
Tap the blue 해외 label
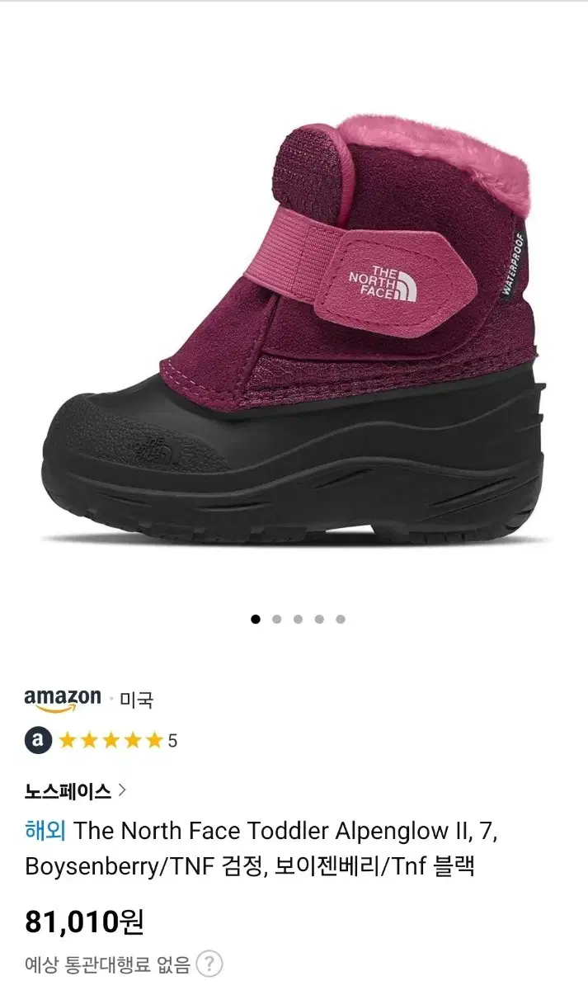45,830
